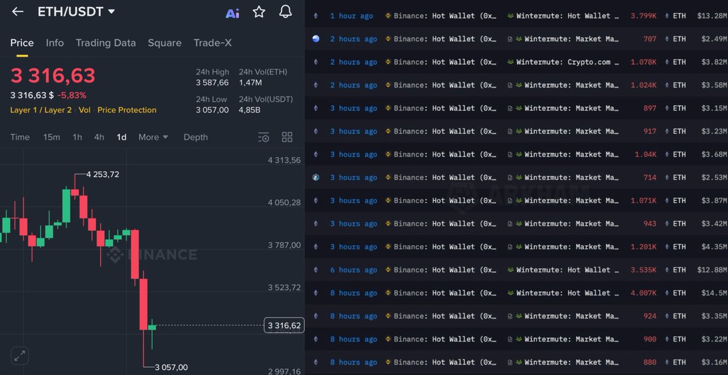Image resolution: width=728 pixels, height=375 pixels.
Task: Select the 4h chart interval
Action: click(99, 137)
